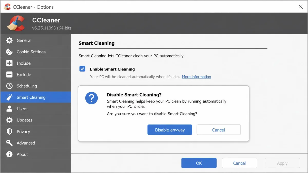Select the Smart Cleaning section

[35, 97]
